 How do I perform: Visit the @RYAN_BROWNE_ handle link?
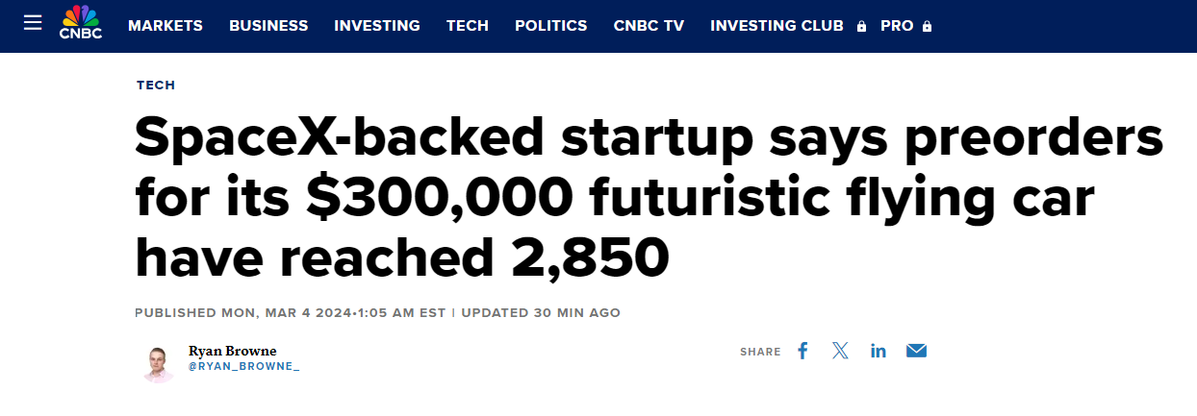click(x=243, y=367)
